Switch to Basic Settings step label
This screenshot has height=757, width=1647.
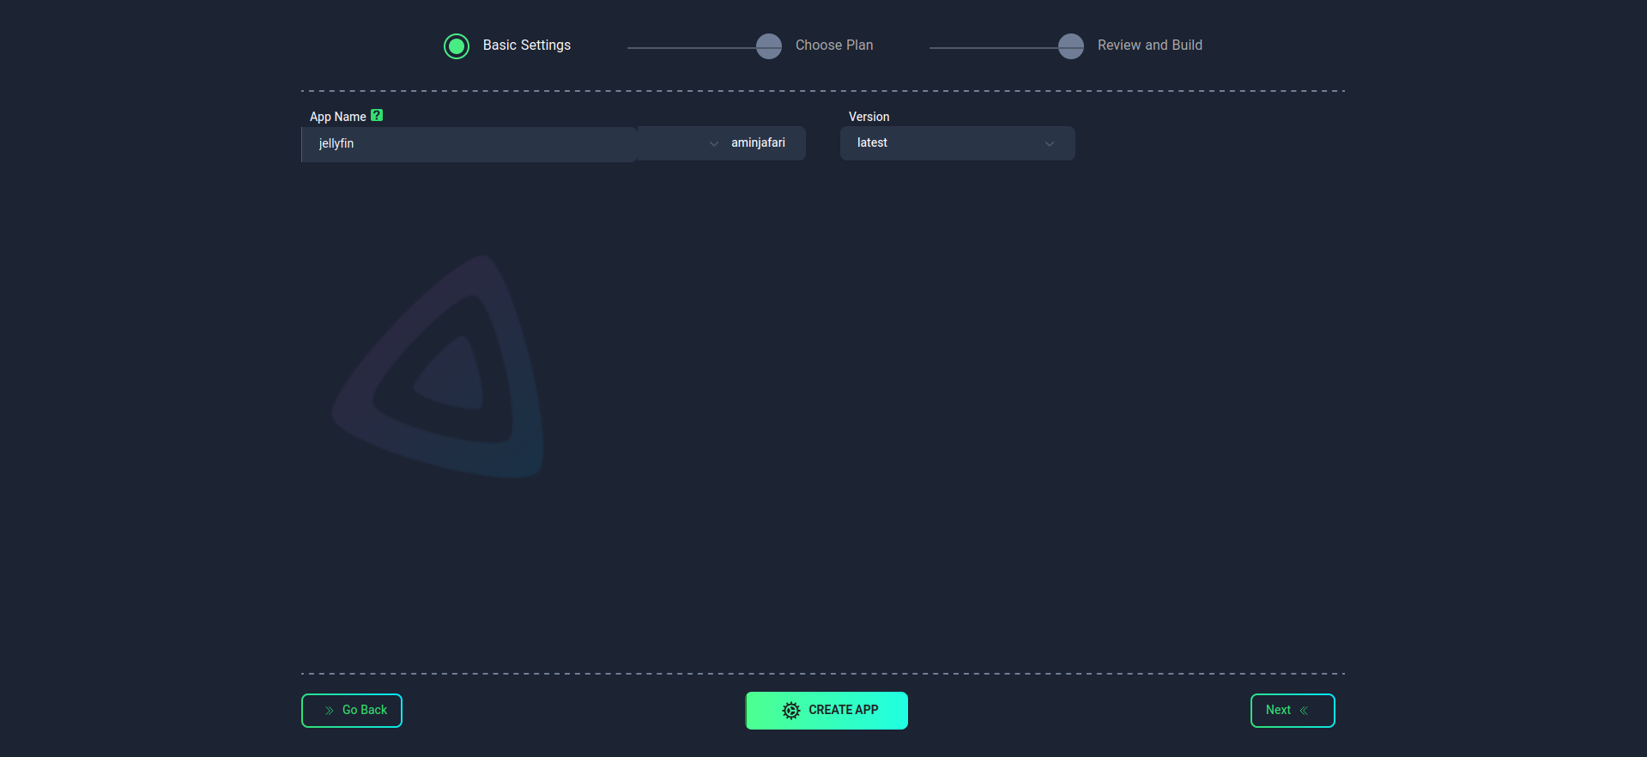[x=527, y=45]
